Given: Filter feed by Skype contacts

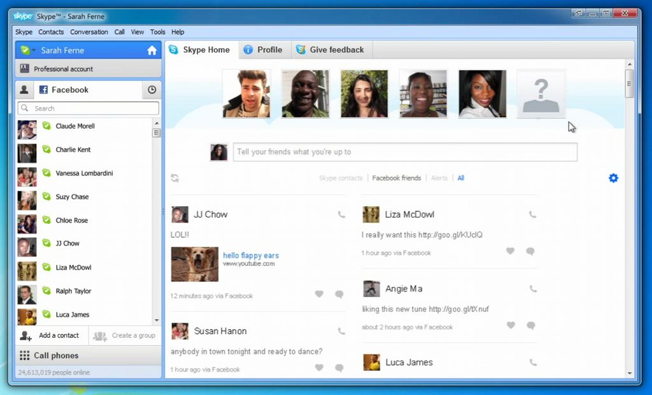Looking at the screenshot, I should [341, 178].
